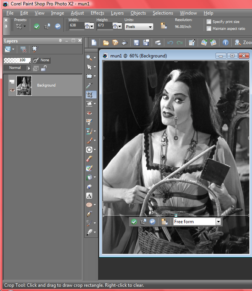The height and width of the screenshot is (291, 252).
Task: Select the Selection marquee tool
Action: (89, 76)
